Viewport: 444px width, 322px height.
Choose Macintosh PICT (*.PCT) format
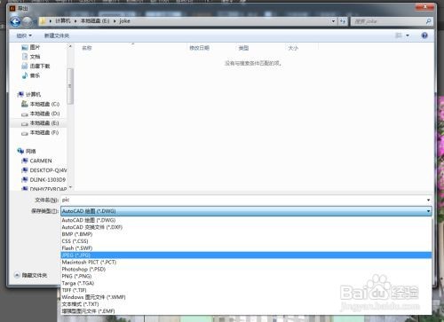[x=246, y=263]
